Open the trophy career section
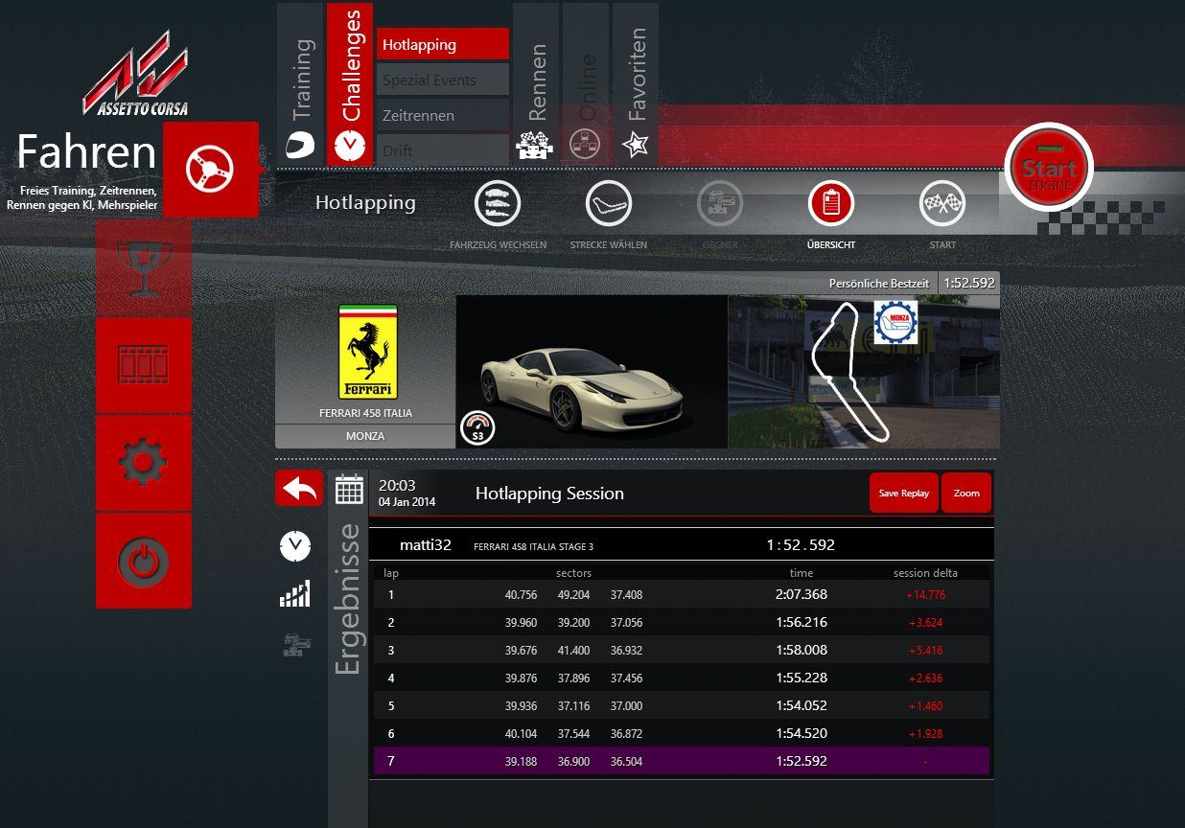 tap(144, 268)
